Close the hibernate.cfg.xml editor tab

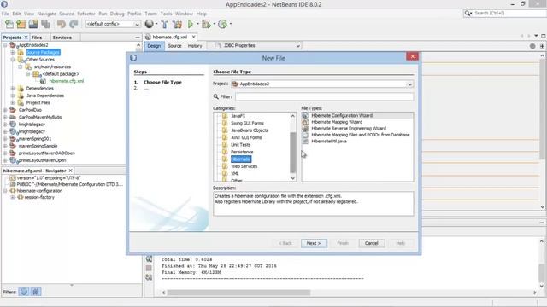[x=194, y=37]
